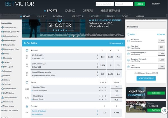
Task: Click the football icon beside Today's Matches
Action: coord(3,28)
